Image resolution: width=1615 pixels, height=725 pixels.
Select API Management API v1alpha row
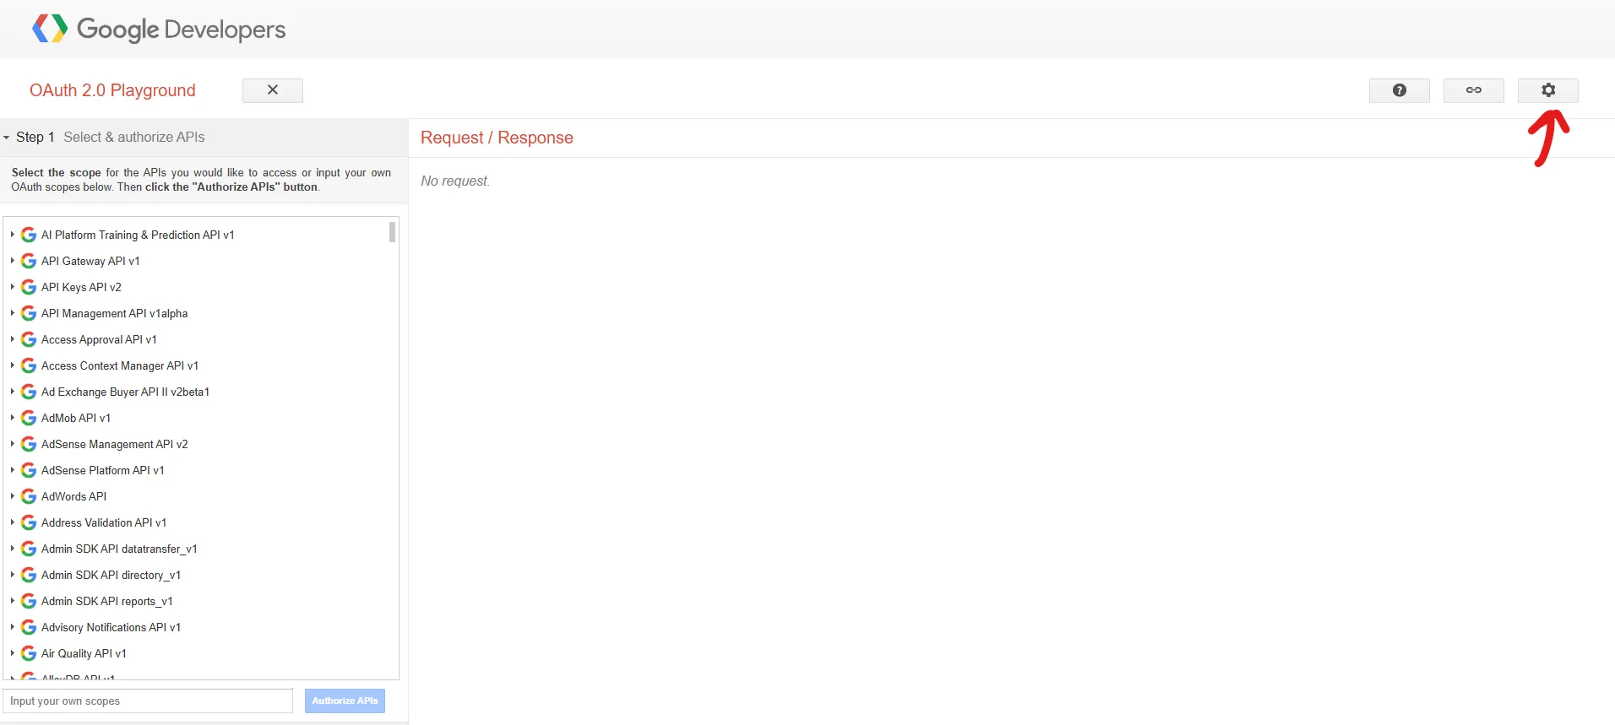click(115, 313)
